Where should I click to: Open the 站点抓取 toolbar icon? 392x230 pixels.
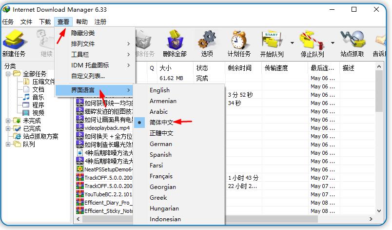[352, 39]
